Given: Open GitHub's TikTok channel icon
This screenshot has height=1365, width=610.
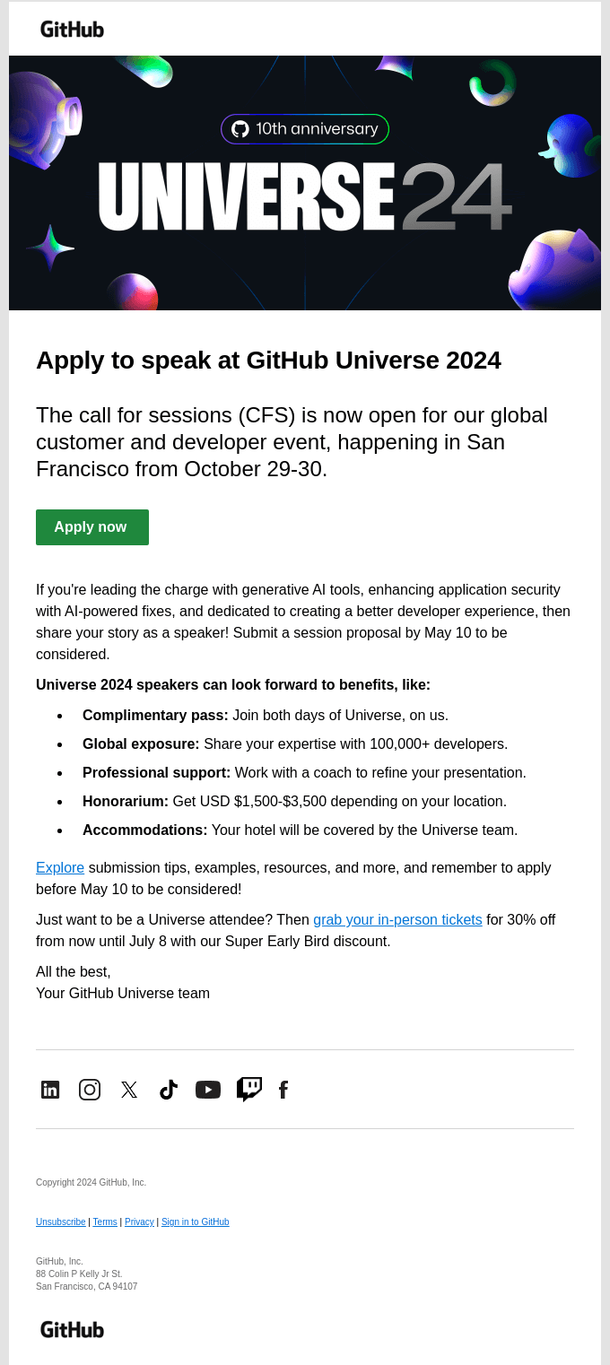Looking at the screenshot, I should coord(169,1089).
